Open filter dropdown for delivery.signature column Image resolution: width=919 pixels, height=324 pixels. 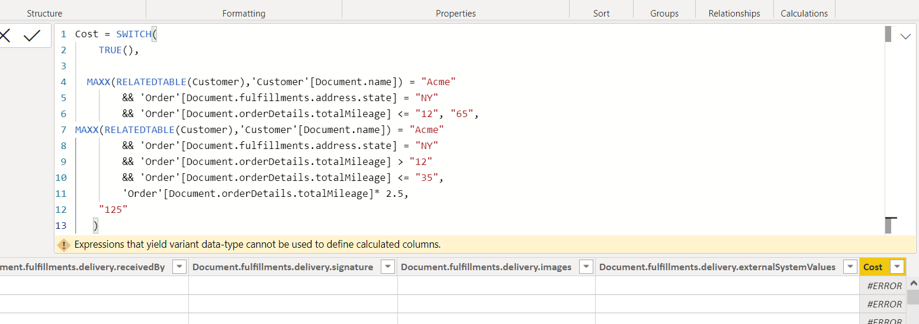click(x=388, y=267)
